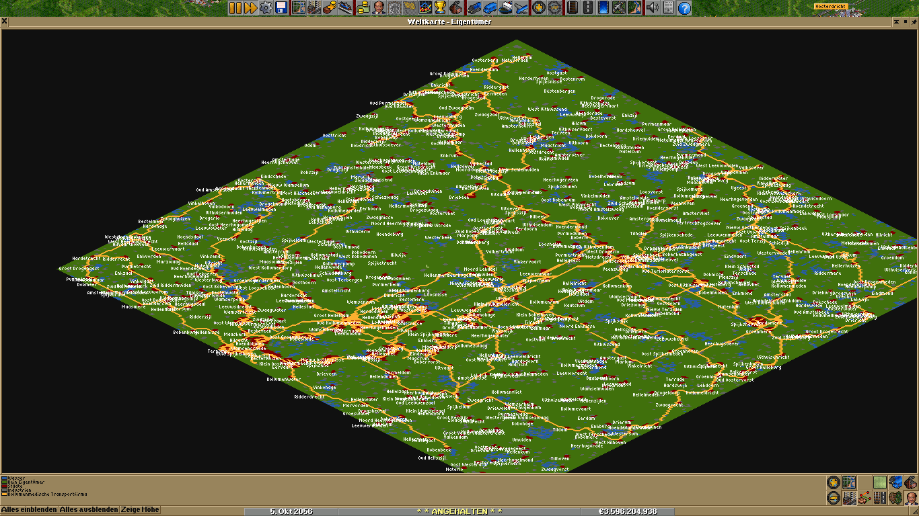Click the blue Wasser legend color swatch
919x516 pixels.
tap(4, 478)
